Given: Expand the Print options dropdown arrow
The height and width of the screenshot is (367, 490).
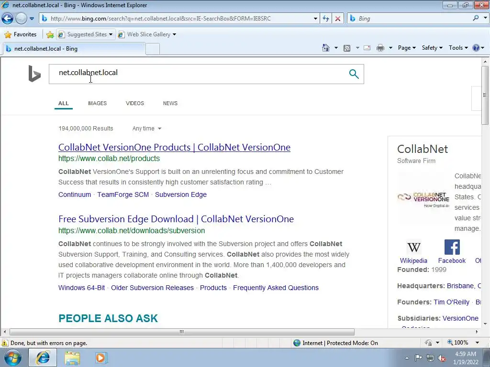Looking at the screenshot, I should 390,48.
